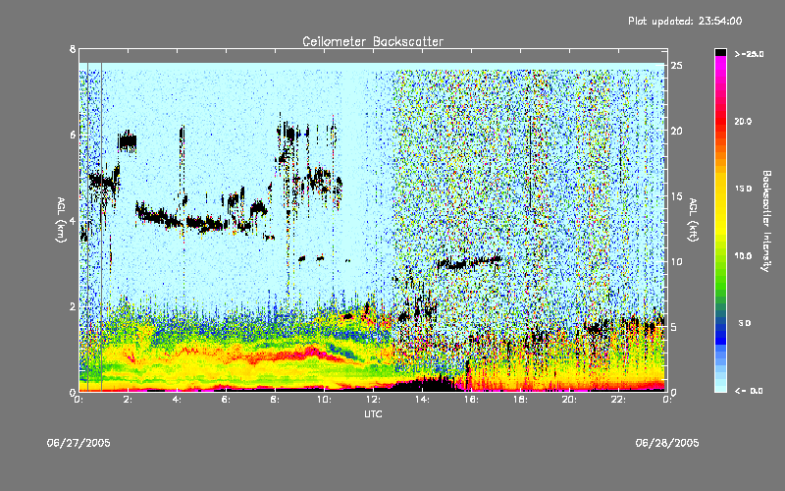Viewport: 785px width, 491px height.
Task: Click the "10" tick on the kft axis
Action: (x=677, y=261)
